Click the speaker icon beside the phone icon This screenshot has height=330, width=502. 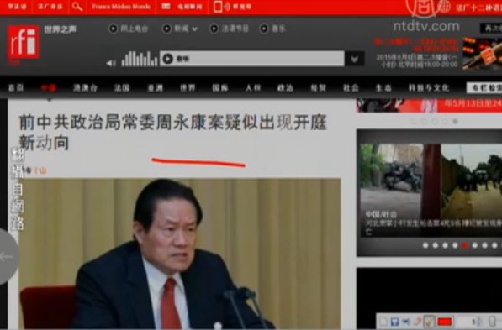coord(227,7)
